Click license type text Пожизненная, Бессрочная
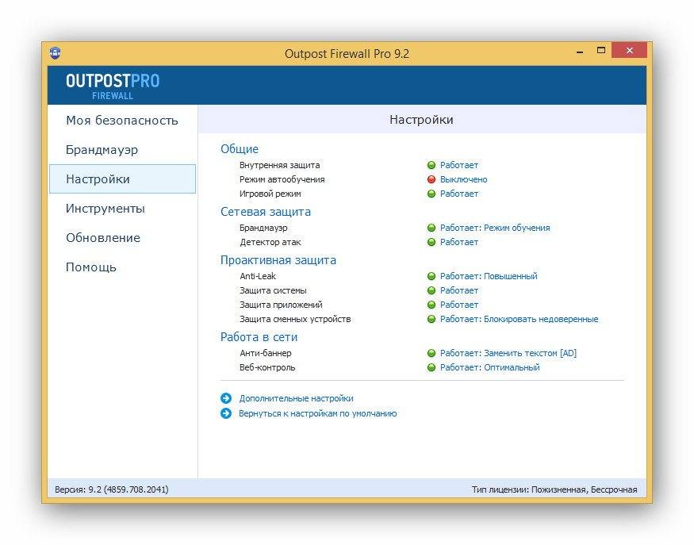Viewport: 694px width, 545px height. pyautogui.click(x=585, y=489)
